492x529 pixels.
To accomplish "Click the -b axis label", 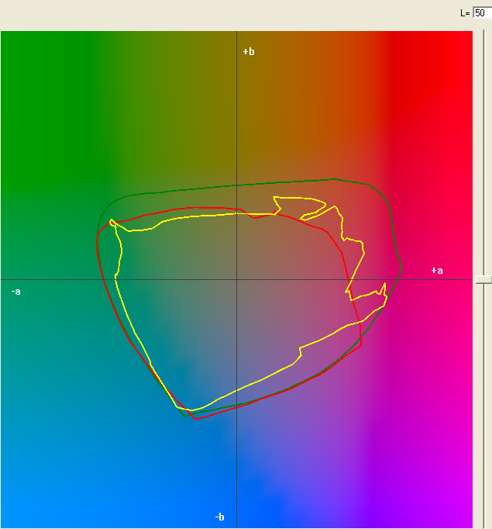I will [x=219, y=517].
